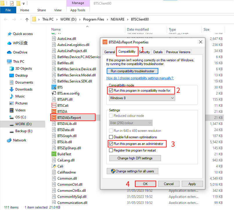Select the BTSCali application icon
Screen dimensions: 234x210
(54, 105)
